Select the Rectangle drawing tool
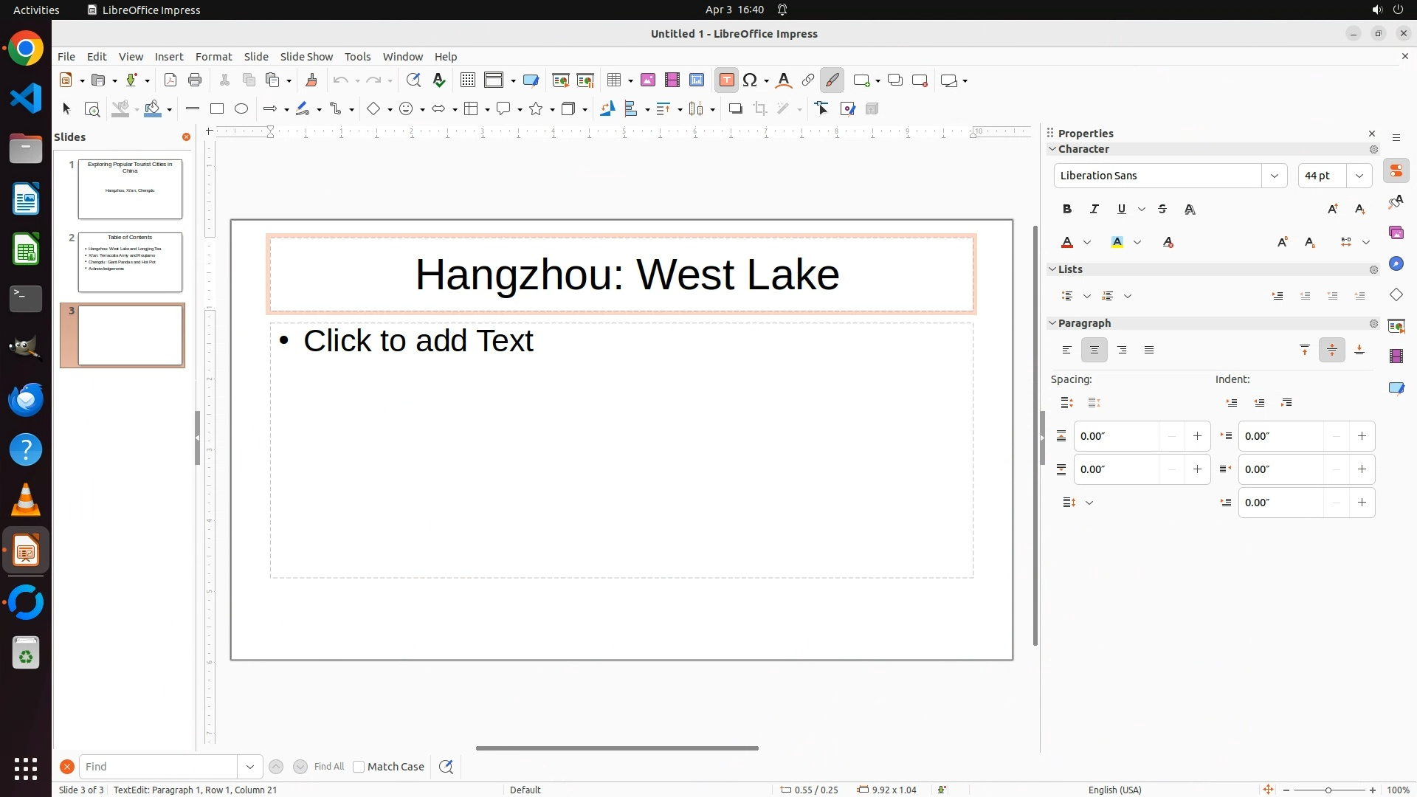 [217, 109]
